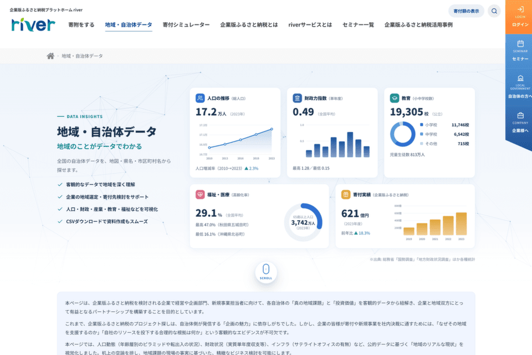Click the セミナー side button label

[520, 59]
